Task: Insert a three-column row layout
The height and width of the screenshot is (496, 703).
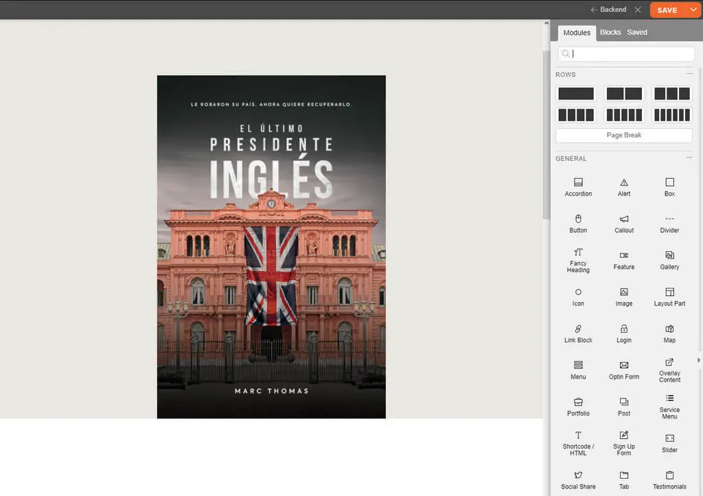Action: pyautogui.click(x=671, y=93)
